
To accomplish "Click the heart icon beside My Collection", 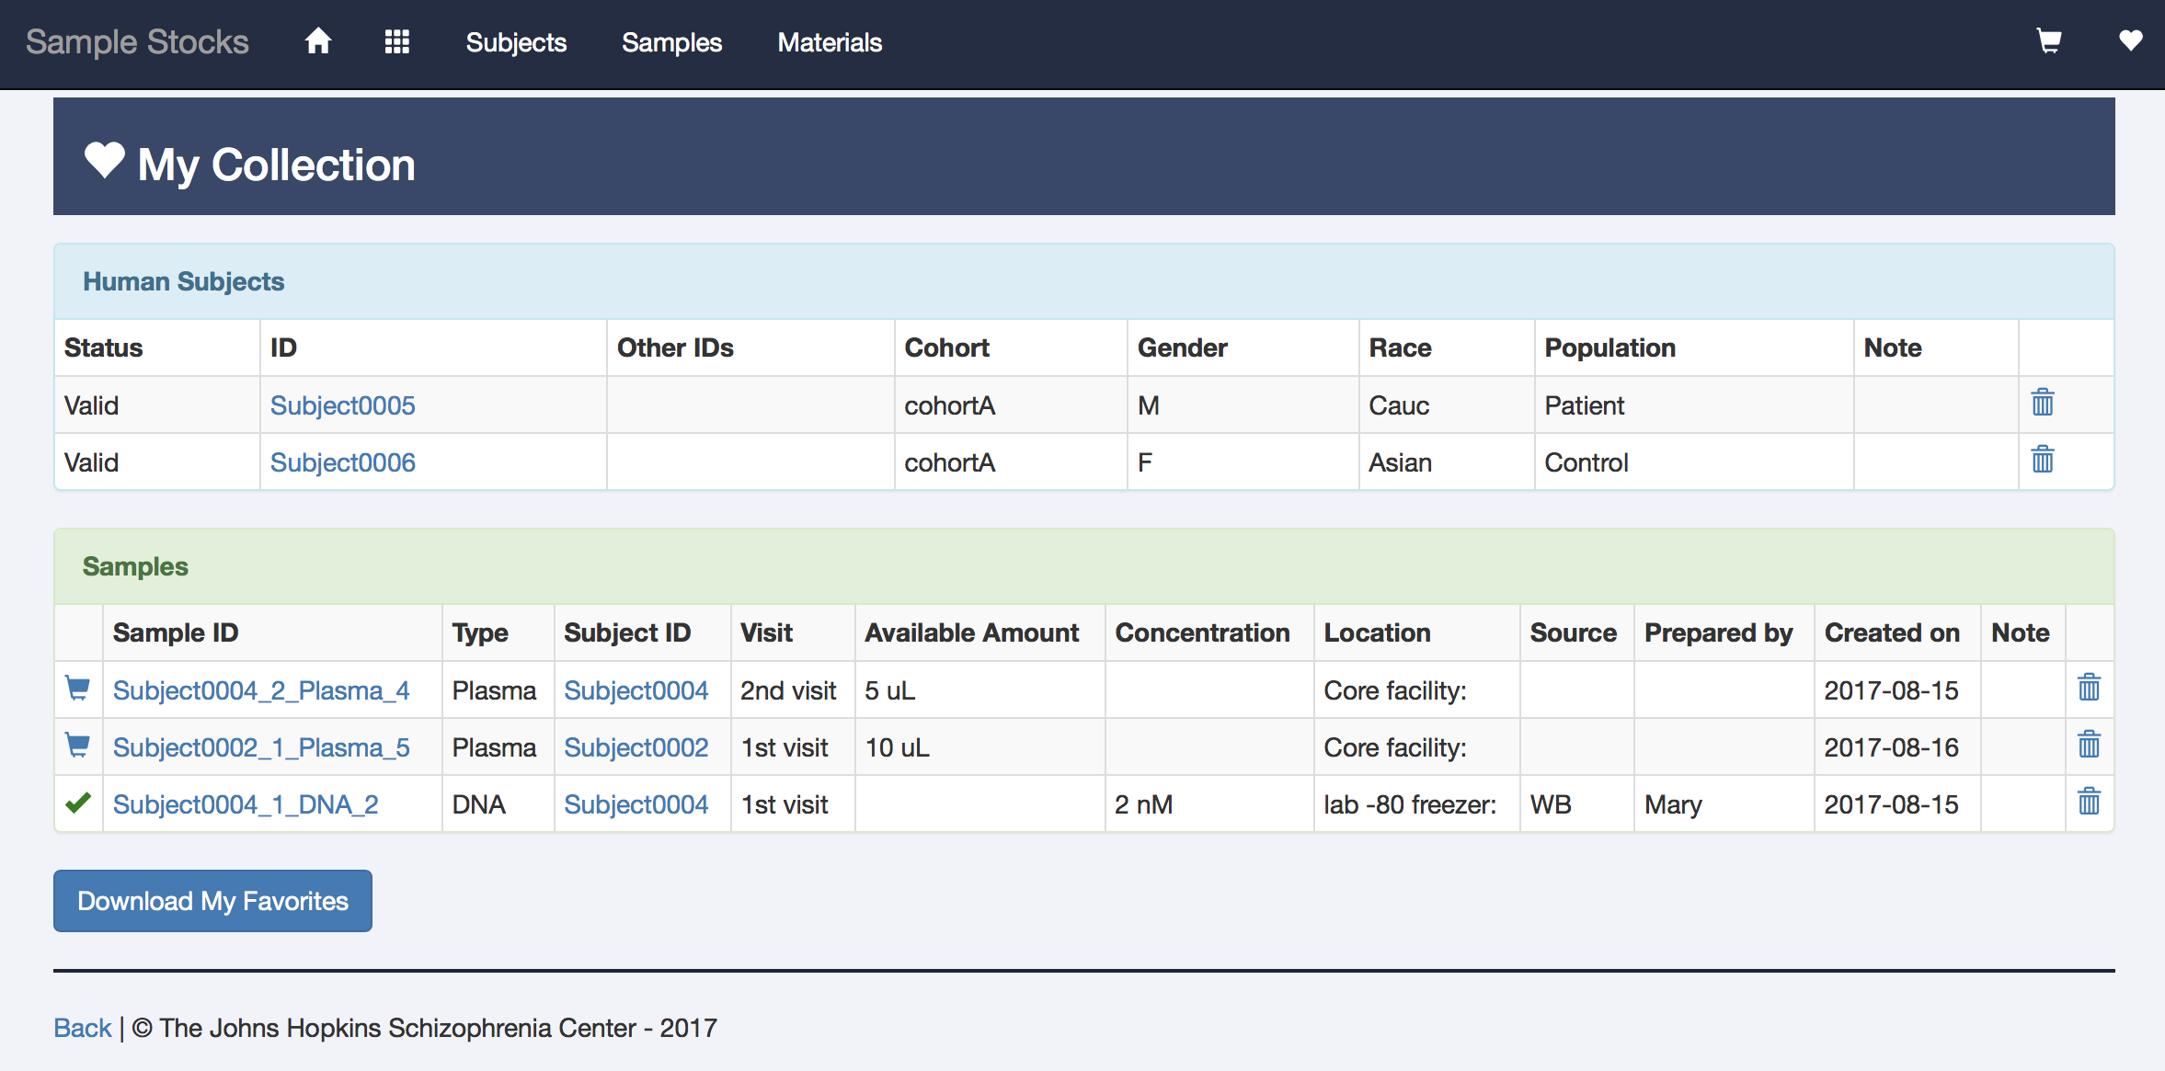I will pyautogui.click(x=104, y=161).
